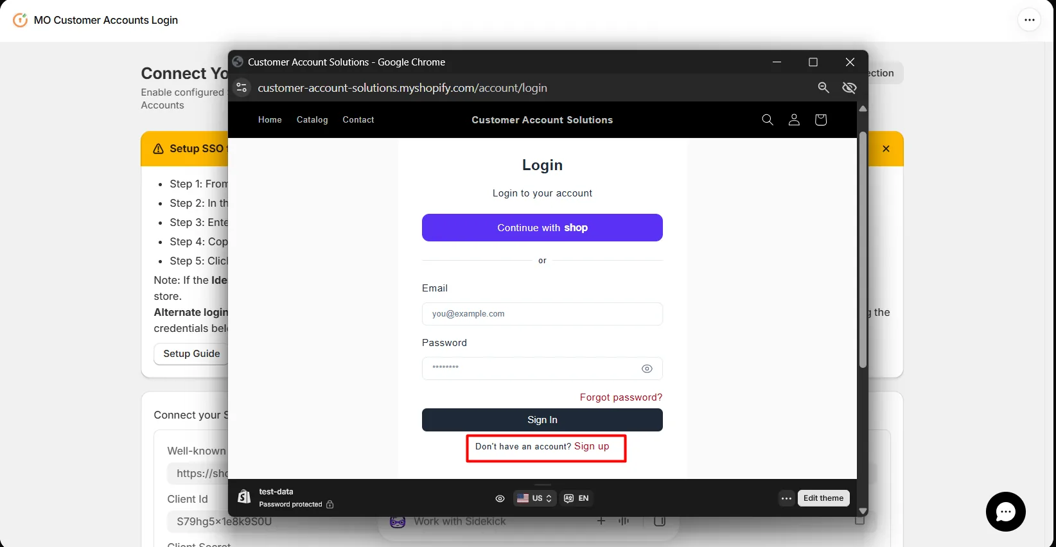Click the Sign In button
Screen dimensions: 1056x547
point(542,420)
